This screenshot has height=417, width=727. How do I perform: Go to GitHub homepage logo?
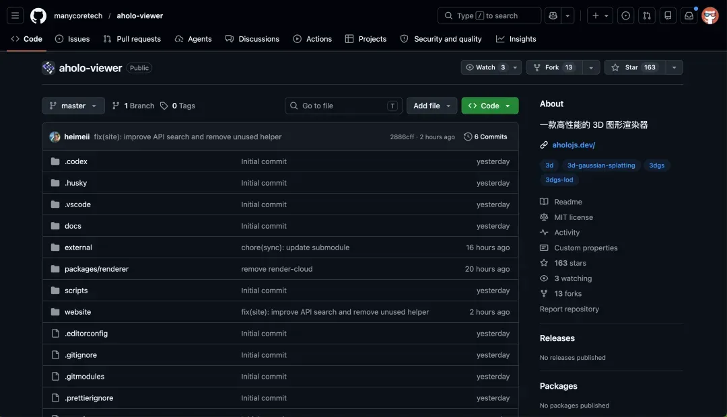(38, 15)
